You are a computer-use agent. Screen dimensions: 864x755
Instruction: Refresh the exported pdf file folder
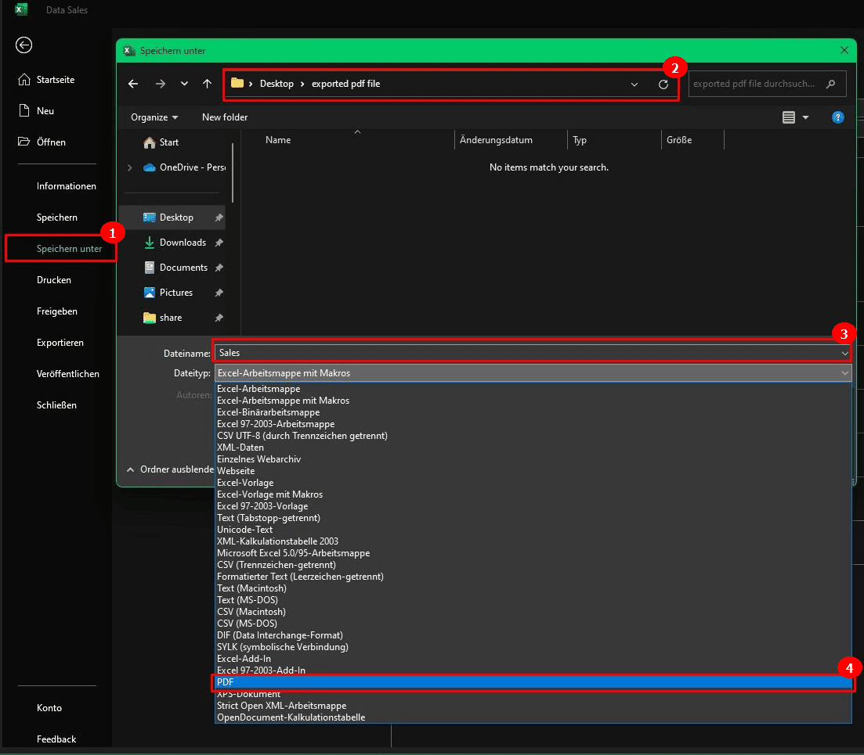pyautogui.click(x=663, y=84)
